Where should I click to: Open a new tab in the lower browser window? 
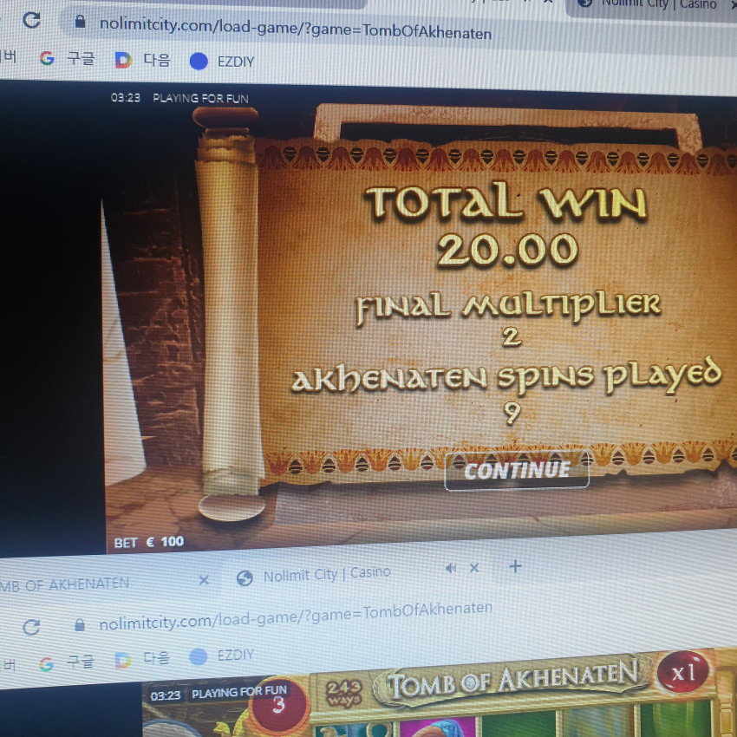pyautogui.click(x=515, y=566)
